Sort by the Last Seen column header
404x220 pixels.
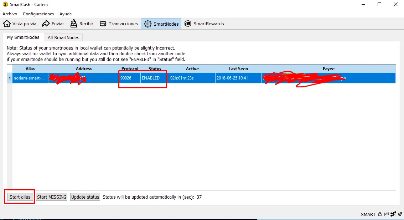coord(238,68)
